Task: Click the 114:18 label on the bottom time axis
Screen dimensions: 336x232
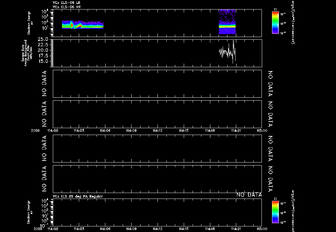Action: (210, 229)
